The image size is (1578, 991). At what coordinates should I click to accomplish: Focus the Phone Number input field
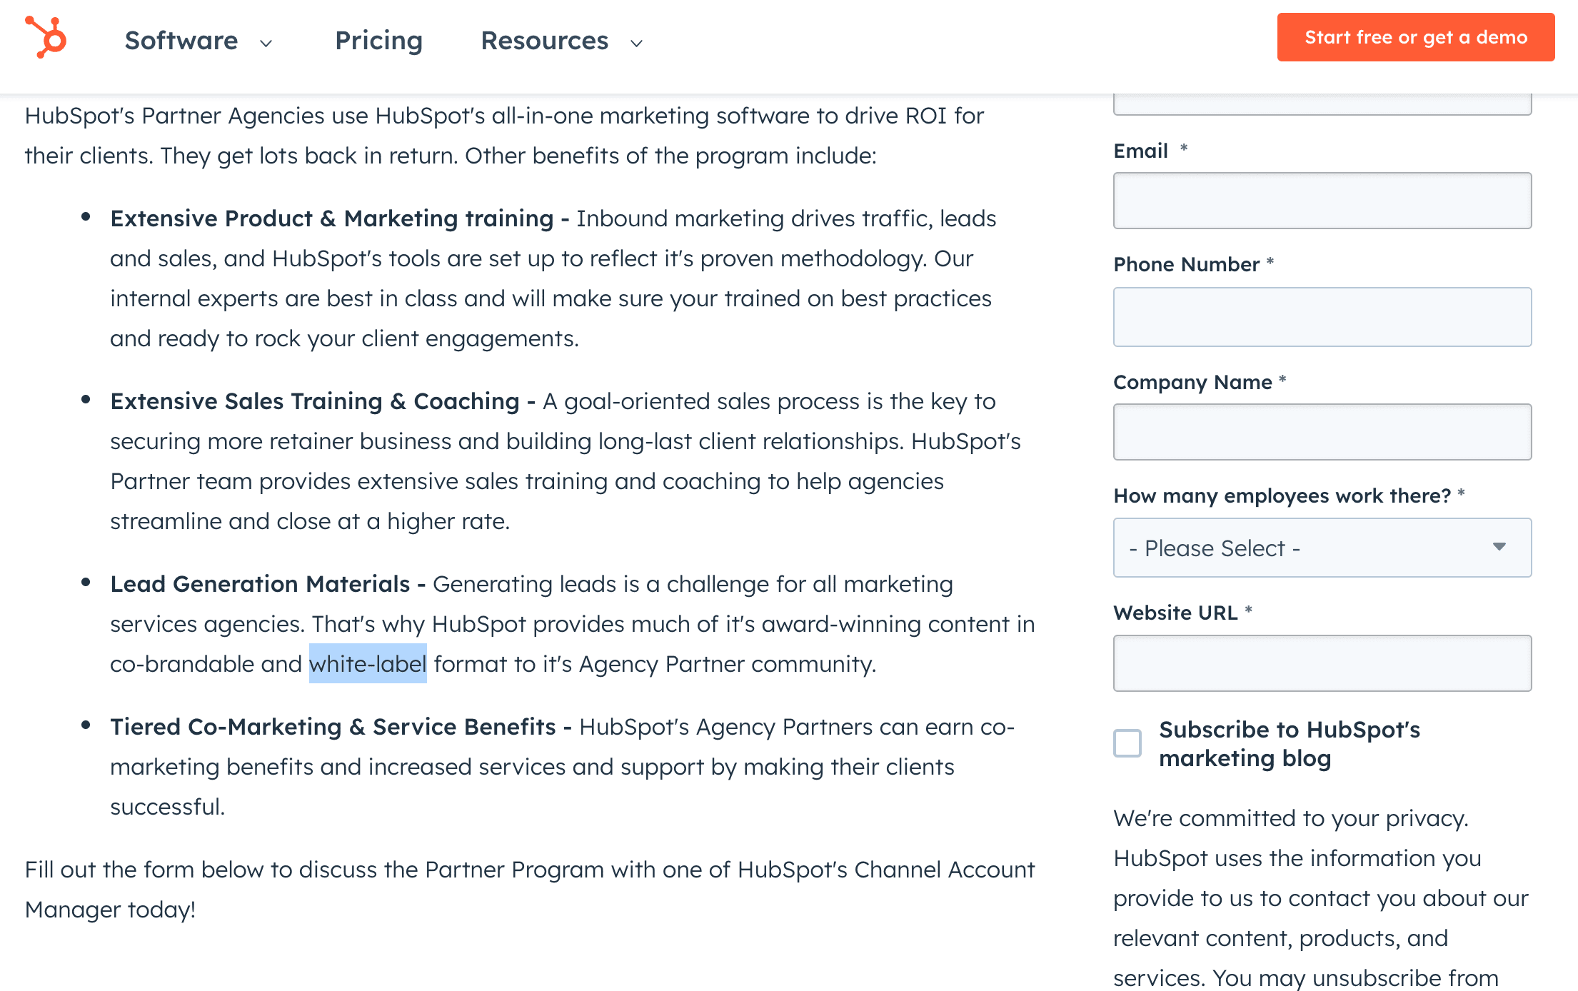1322,317
